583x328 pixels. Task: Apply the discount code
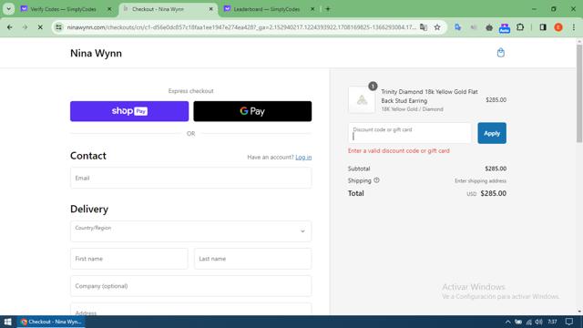(492, 133)
